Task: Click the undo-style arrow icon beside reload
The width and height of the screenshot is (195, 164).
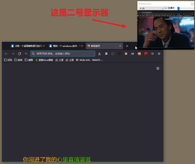Action: click(26, 54)
